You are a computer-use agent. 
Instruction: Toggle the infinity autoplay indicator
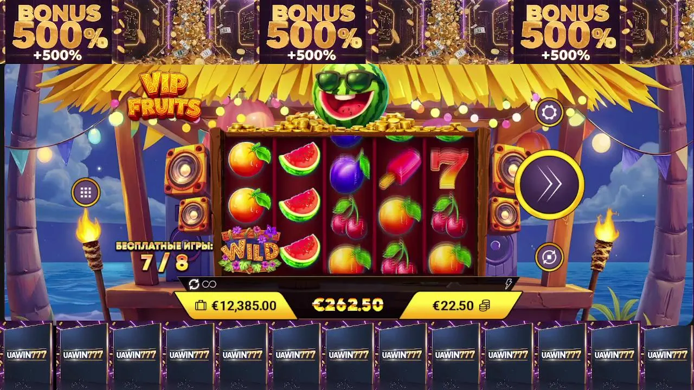(x=209, y=284)
